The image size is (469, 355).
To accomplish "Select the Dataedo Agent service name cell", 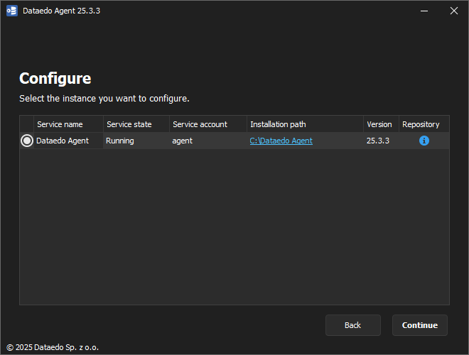I will tap(68, 141).
